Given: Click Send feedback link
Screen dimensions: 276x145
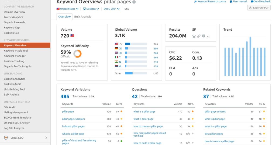Looking at the screenshot, I should coord(261,2).
